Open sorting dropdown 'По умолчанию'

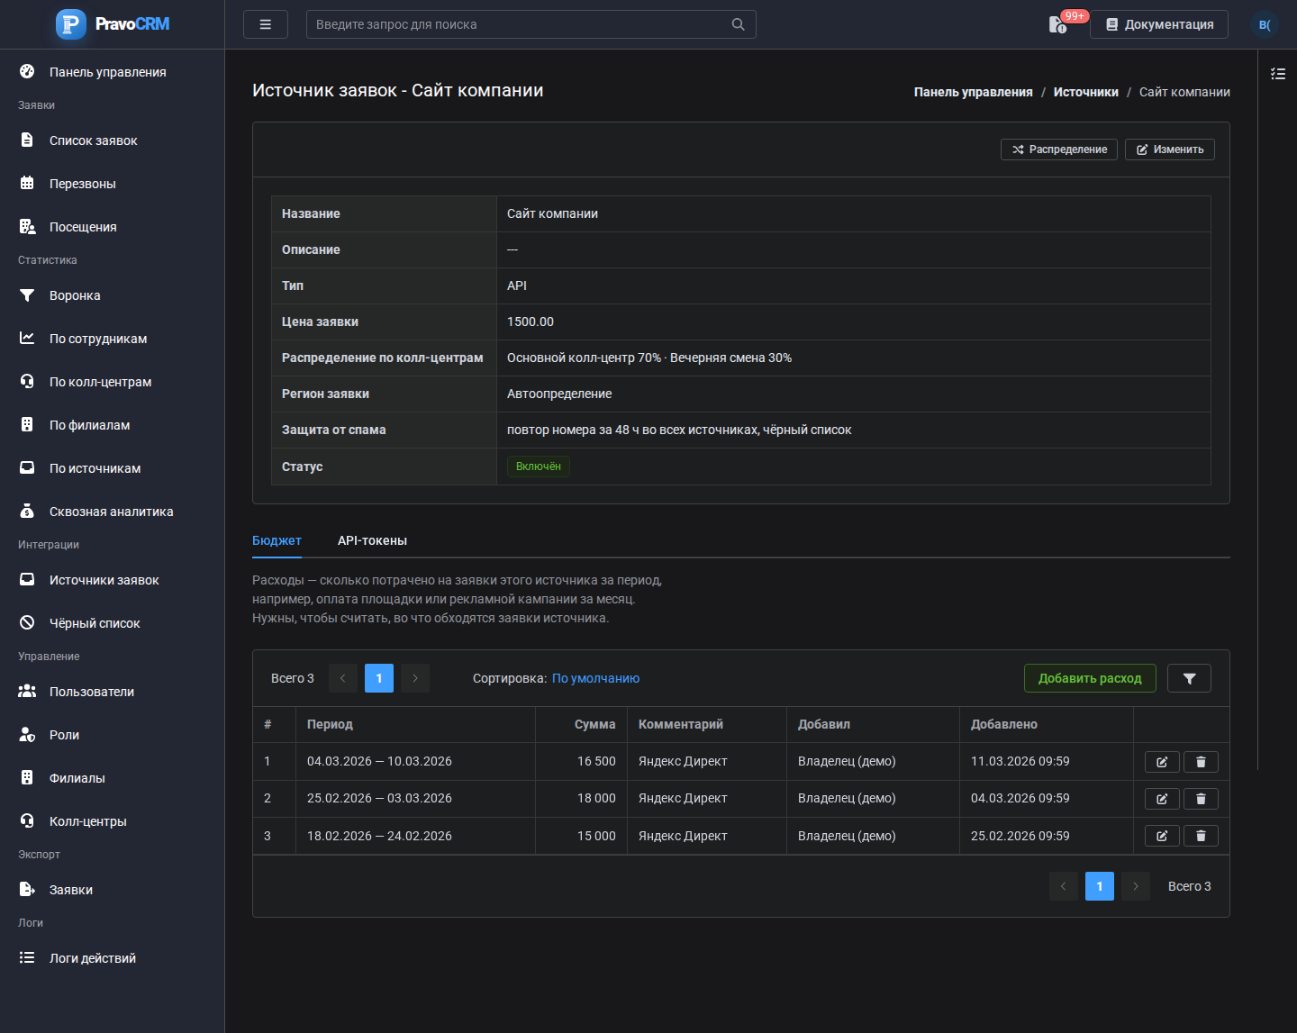coord(595,678)
